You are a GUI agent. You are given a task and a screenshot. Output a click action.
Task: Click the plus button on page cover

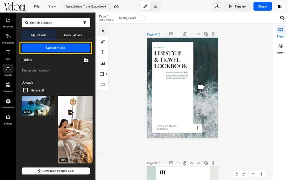pyautogui.click(x=198, y=128)
